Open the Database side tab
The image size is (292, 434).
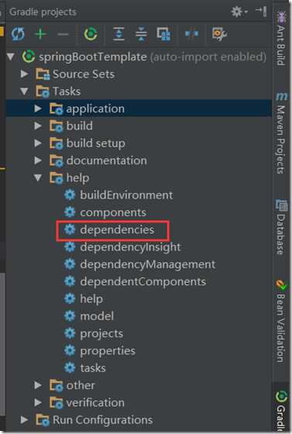tap(281, 227)
